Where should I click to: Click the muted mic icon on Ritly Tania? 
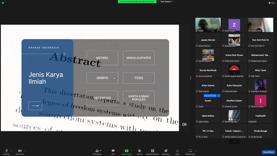point(249,76)
